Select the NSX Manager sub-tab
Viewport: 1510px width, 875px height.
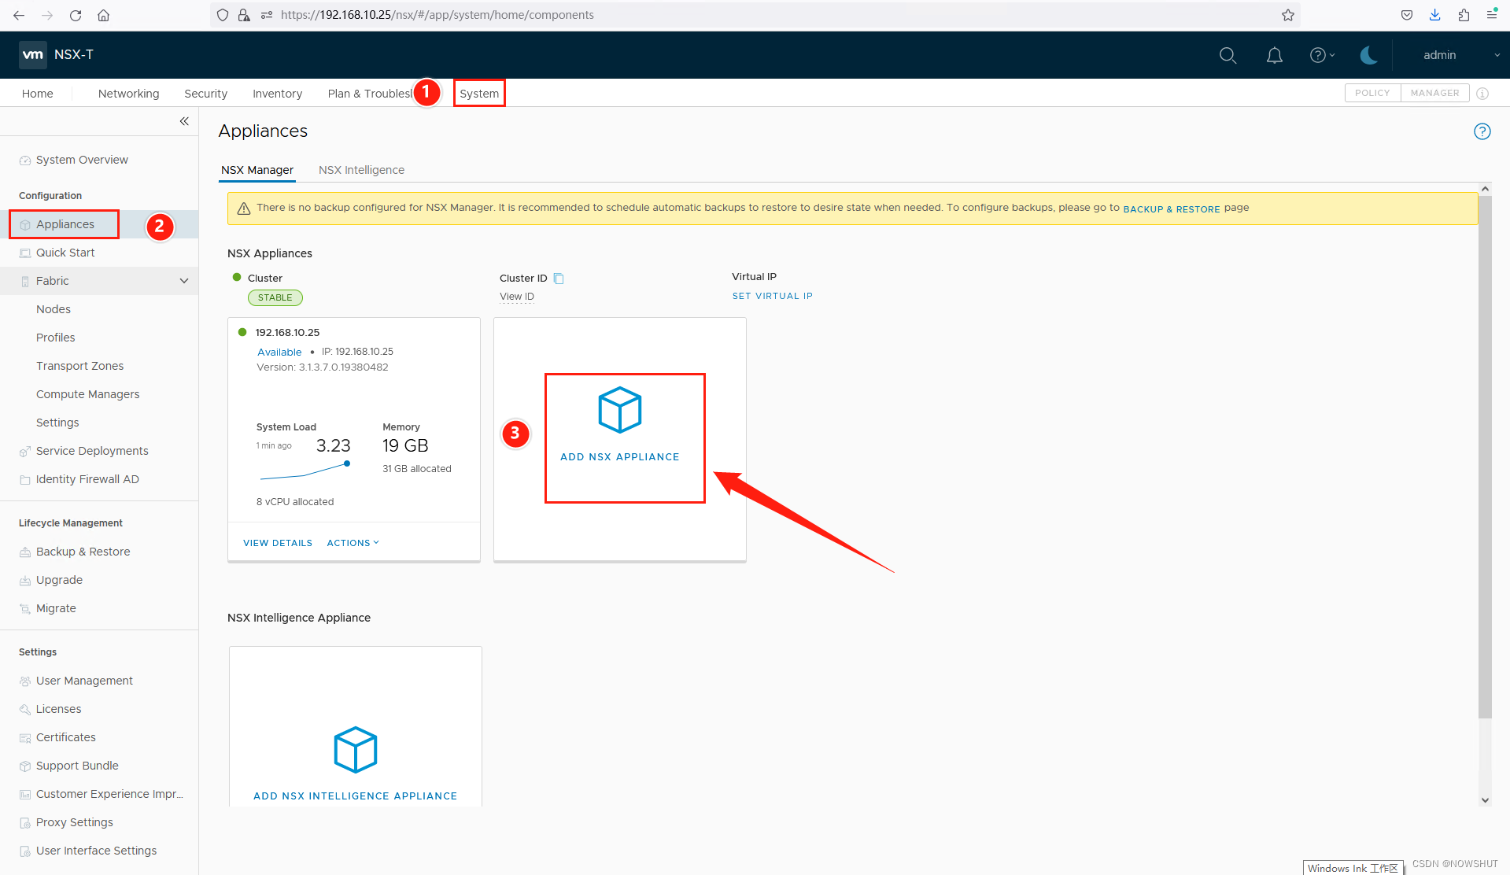(257, 170)
